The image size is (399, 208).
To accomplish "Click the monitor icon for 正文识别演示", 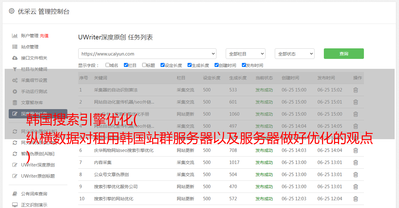I will point(15,205).
